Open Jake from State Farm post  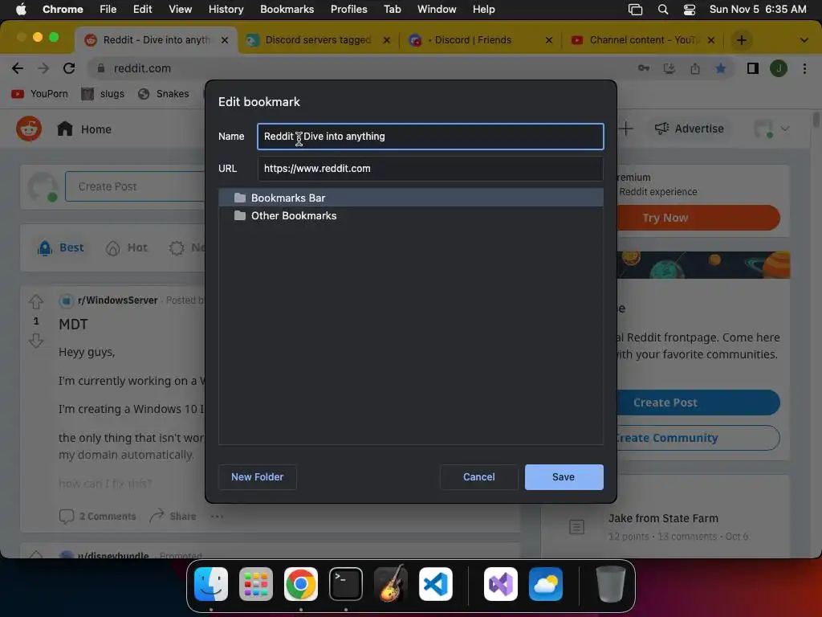tap(663, 518)
